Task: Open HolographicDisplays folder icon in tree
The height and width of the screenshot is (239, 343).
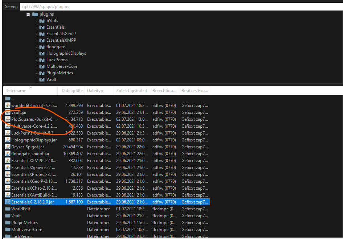Action: tap(42, 54)
